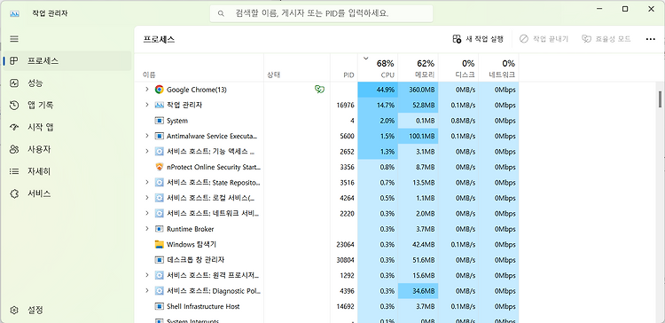Image resolution: width=665 pixels, height=323 pixels.
Task: Click the Windows 탐색기 folder icon
Action: [x=159, y=244]
